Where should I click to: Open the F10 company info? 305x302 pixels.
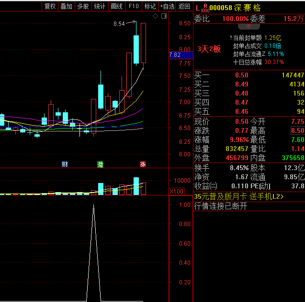(x=134, y=6)
